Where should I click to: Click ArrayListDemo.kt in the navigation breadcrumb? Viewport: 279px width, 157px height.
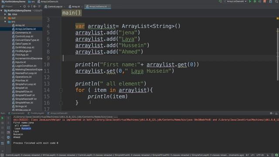pyautogui.click(x=48, y=2)
